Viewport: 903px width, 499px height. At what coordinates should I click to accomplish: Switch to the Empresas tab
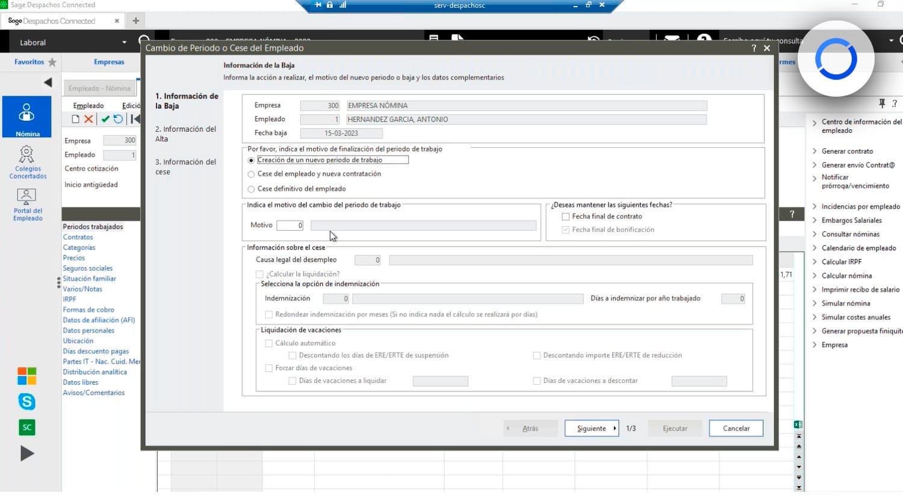(108, 61)
